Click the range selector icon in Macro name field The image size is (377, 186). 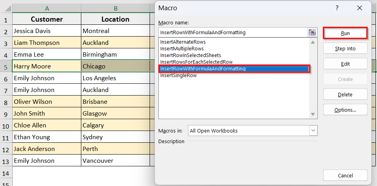pyautogui.click(x=312, y=33)
